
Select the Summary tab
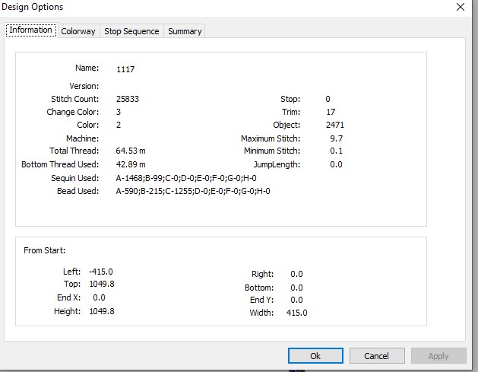185,31
